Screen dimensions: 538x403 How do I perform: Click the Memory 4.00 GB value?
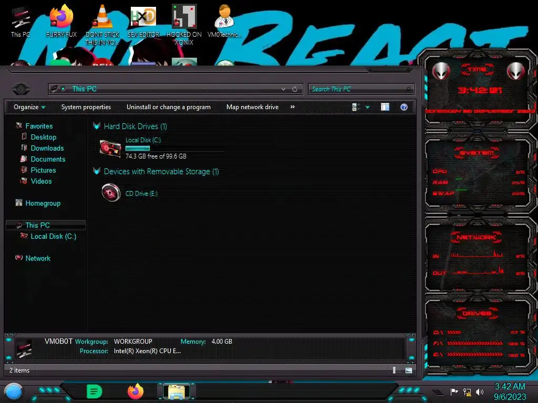(x=222, y=342)
